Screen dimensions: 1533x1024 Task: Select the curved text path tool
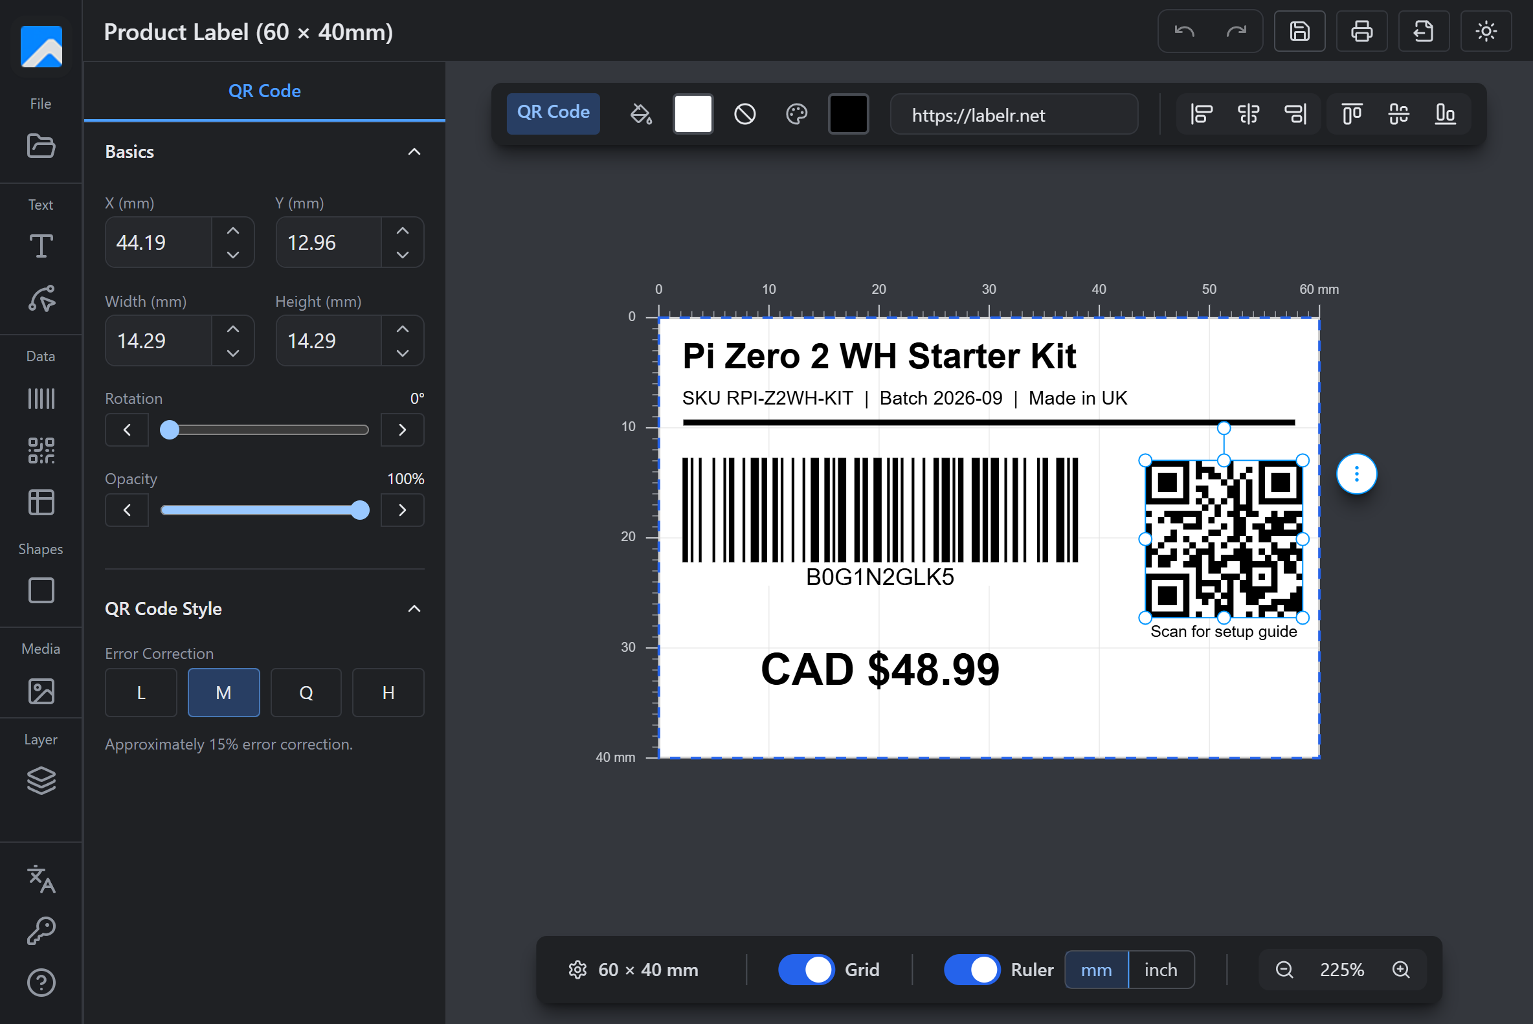click(x=41, y=298)
